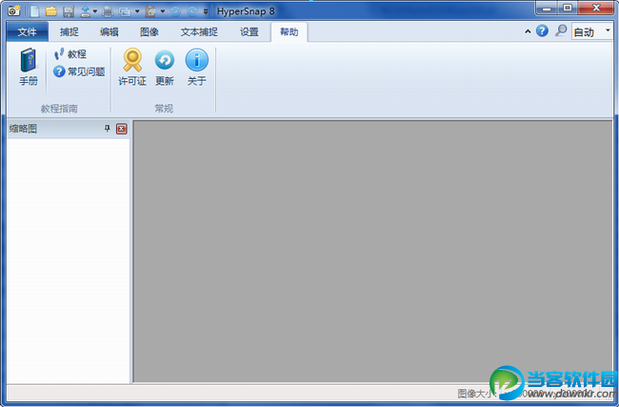This screenshot has width=619, height=407.
Task: Expand the capture window dropdown arrow
Action: (137, 11)
